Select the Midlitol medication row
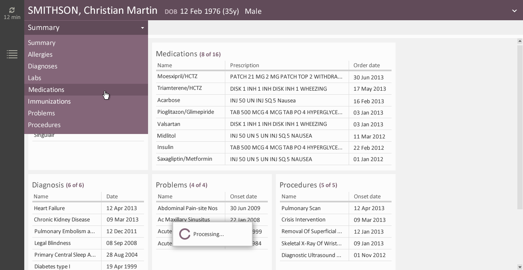The height and width of the screenshot is (270, 523). tap(273, 136)
